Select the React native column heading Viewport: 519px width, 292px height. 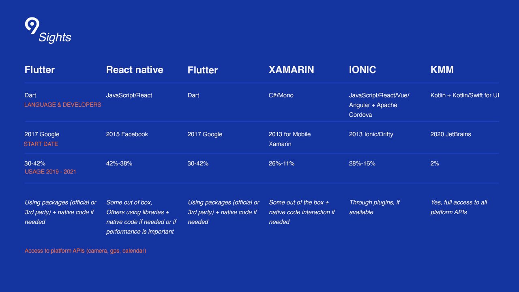pos(135,70)
